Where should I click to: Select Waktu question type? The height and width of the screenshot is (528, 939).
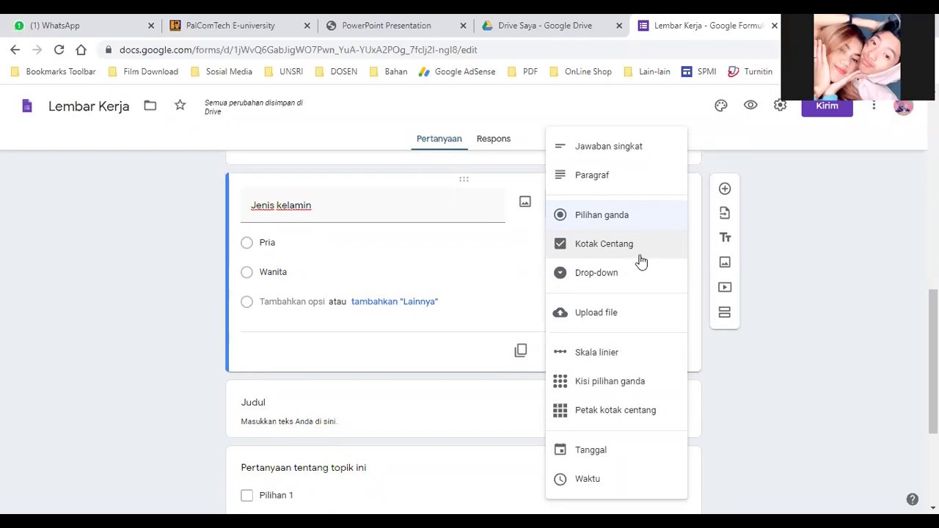[x=616, y=479]
